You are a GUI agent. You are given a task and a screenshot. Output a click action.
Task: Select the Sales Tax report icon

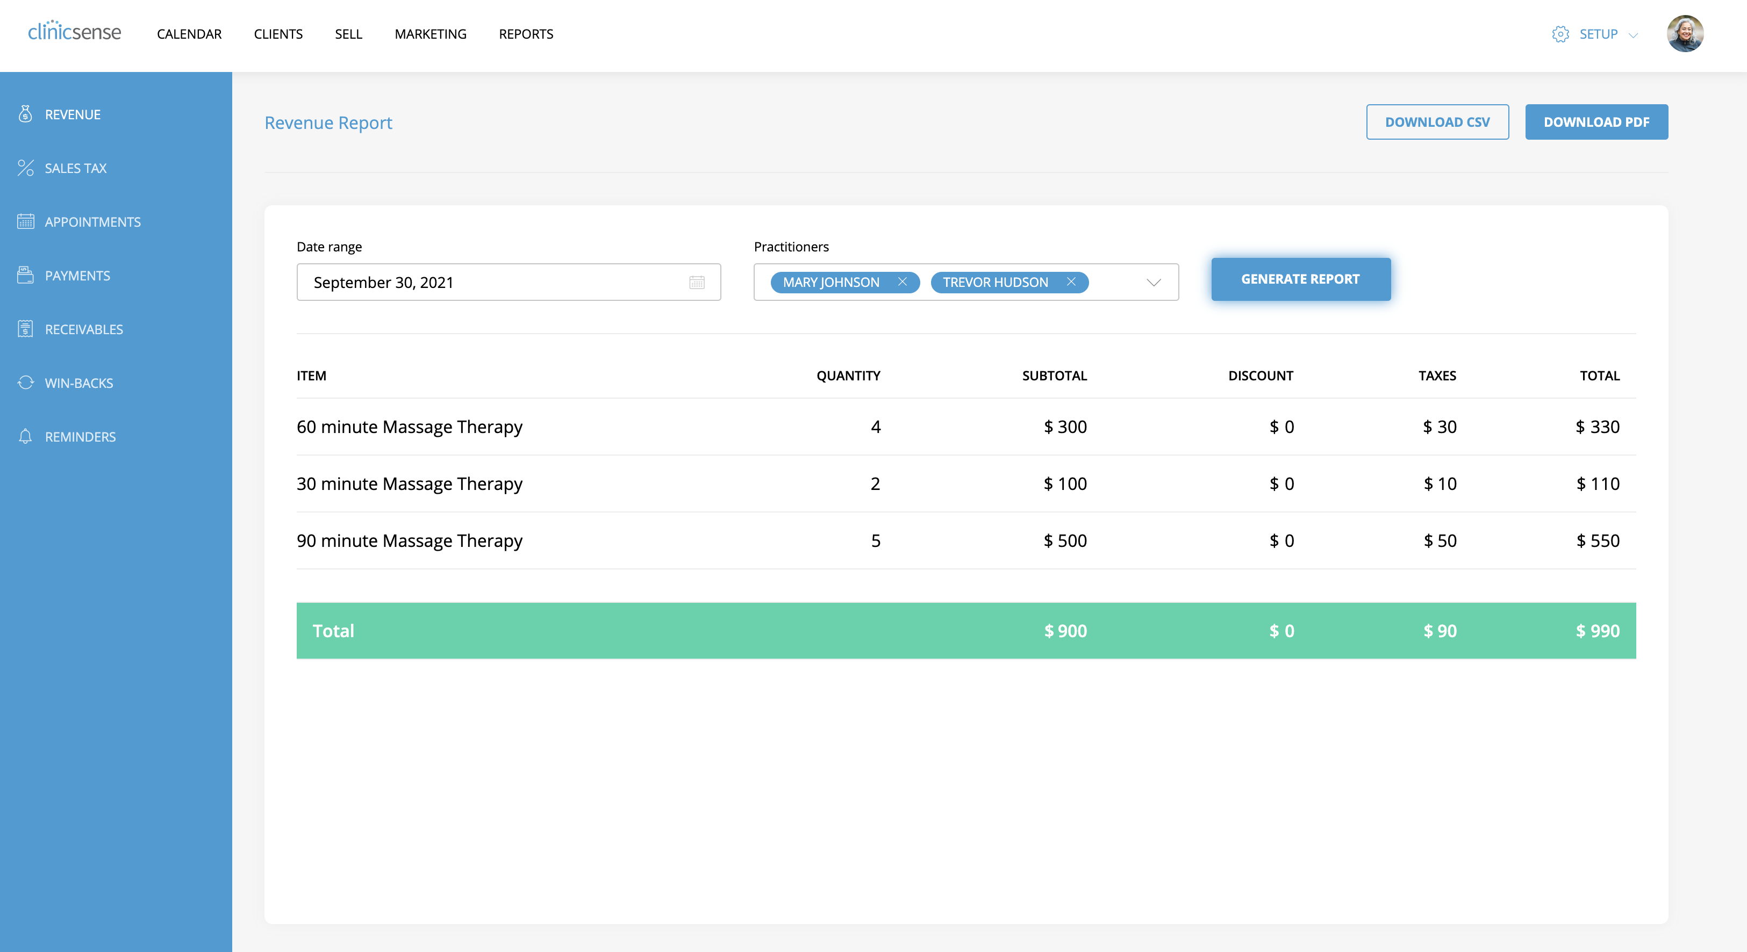click(25, 168)
